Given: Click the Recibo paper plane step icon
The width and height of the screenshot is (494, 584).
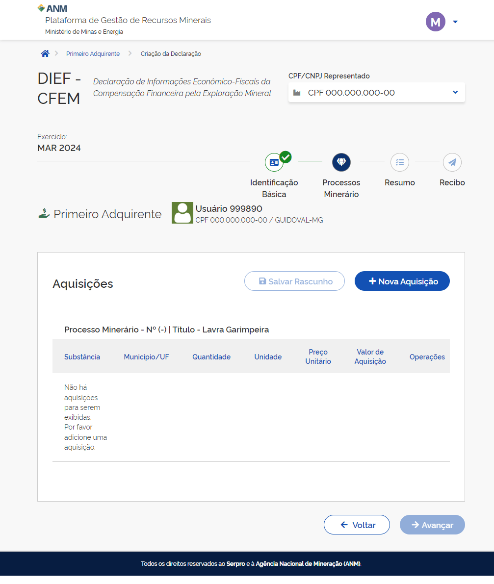Looking at the screenshot, I should coord(452,162).
